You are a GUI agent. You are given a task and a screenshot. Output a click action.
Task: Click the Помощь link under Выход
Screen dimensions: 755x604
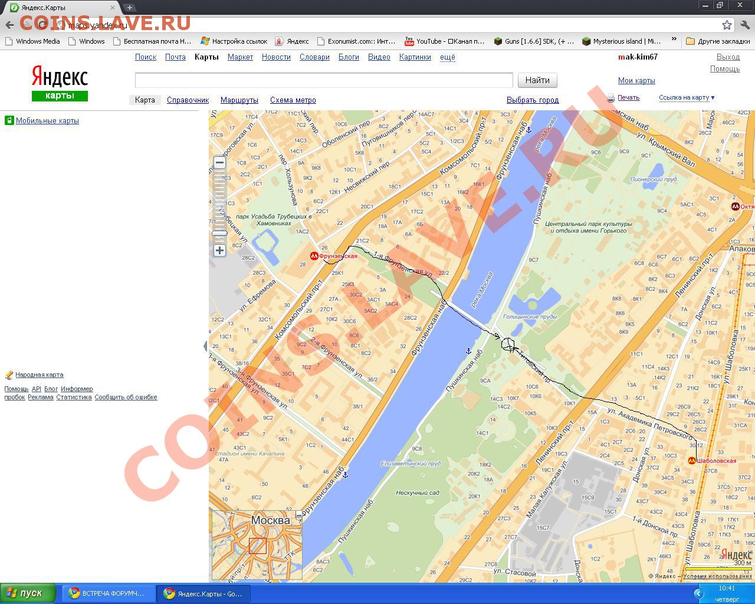pyautogui.click(x=725, y=69)
